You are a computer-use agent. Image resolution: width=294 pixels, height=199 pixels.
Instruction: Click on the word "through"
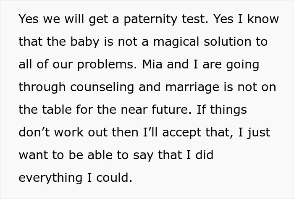tap(42, 88)
